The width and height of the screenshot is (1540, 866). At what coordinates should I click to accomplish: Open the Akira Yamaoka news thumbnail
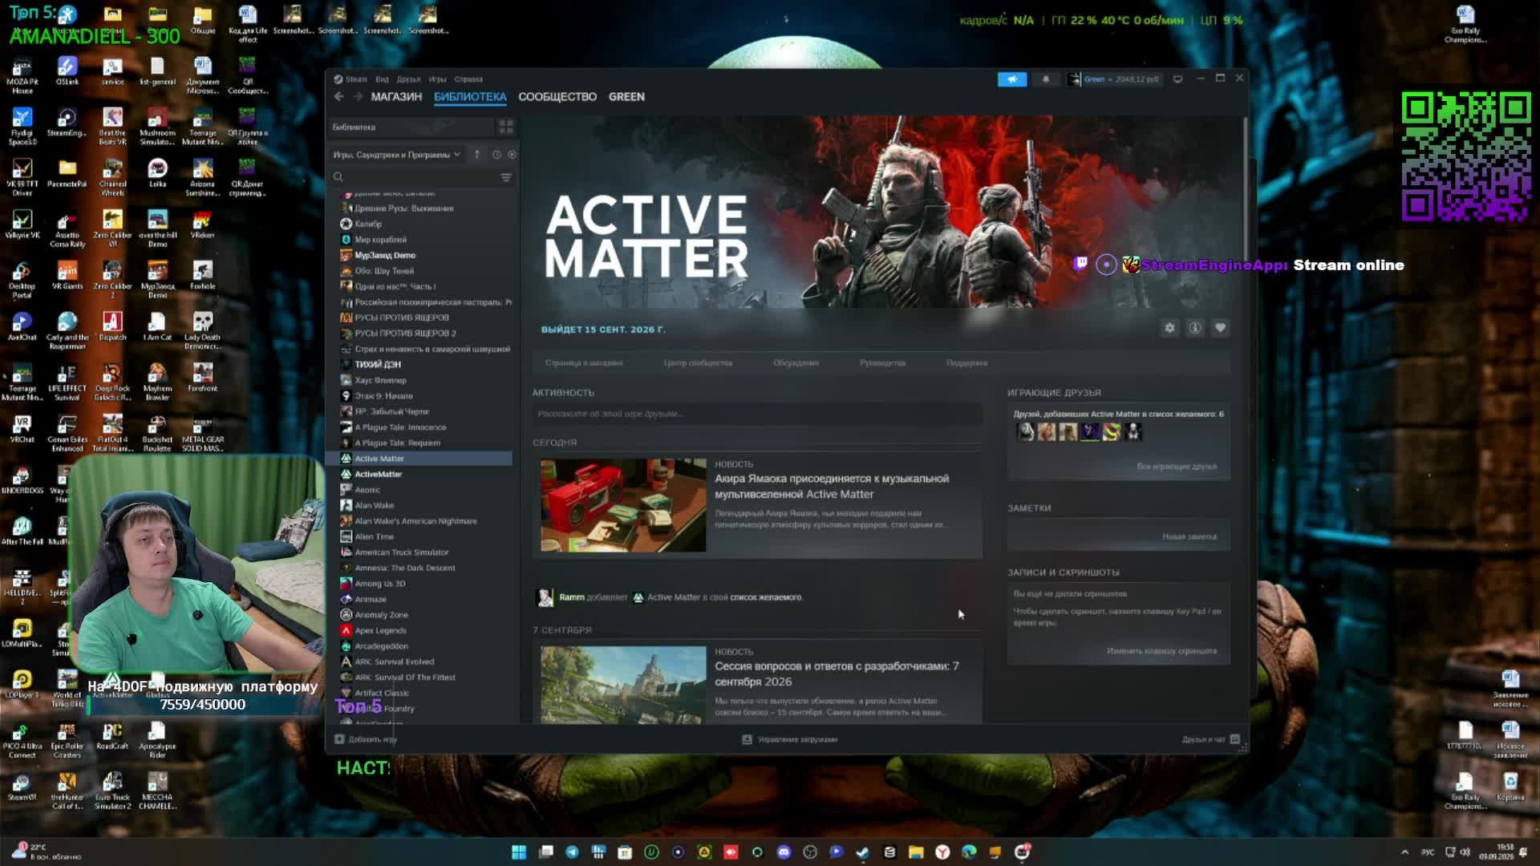click(623, 505)
